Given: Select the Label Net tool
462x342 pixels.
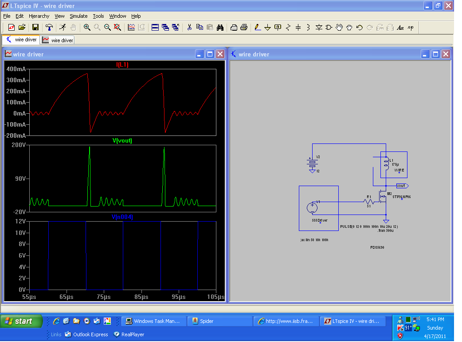Looking at the screenshot, I should point(278,28).
